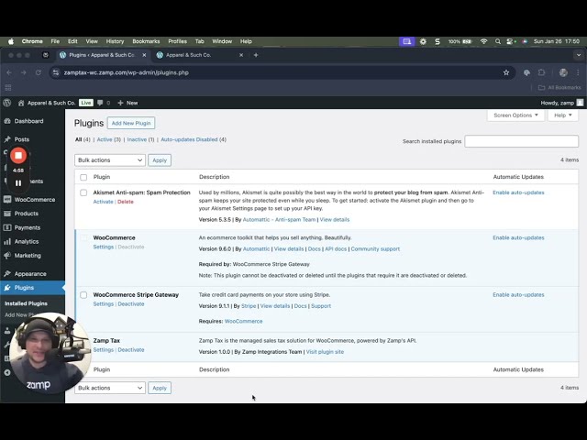Open the History menu in Chrome menu bar
The image size is (587, 440).
tap(115, 41)
